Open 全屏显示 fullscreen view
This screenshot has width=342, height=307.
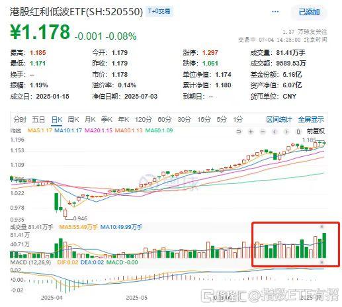pos(311,120)
